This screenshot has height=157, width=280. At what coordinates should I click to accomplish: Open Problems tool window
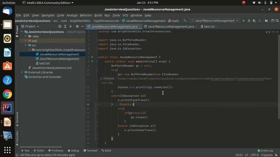[56, 150]
